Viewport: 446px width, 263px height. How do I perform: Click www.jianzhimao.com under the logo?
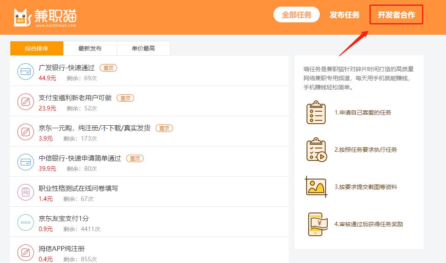click(56, 26)
